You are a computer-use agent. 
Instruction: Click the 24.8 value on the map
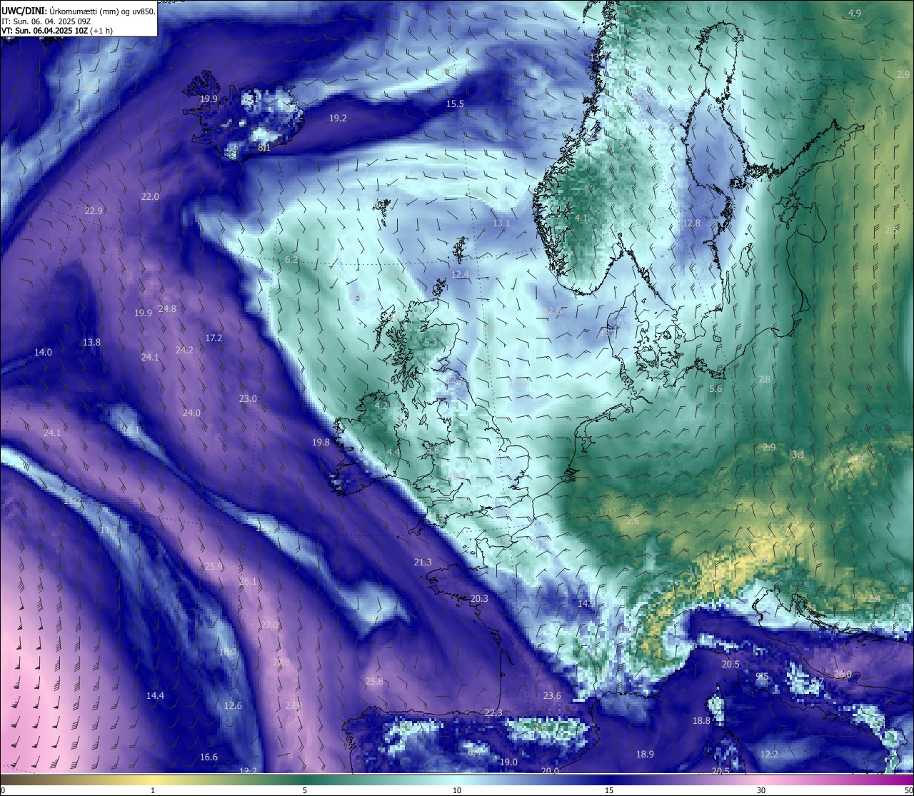tap(167, 309)
